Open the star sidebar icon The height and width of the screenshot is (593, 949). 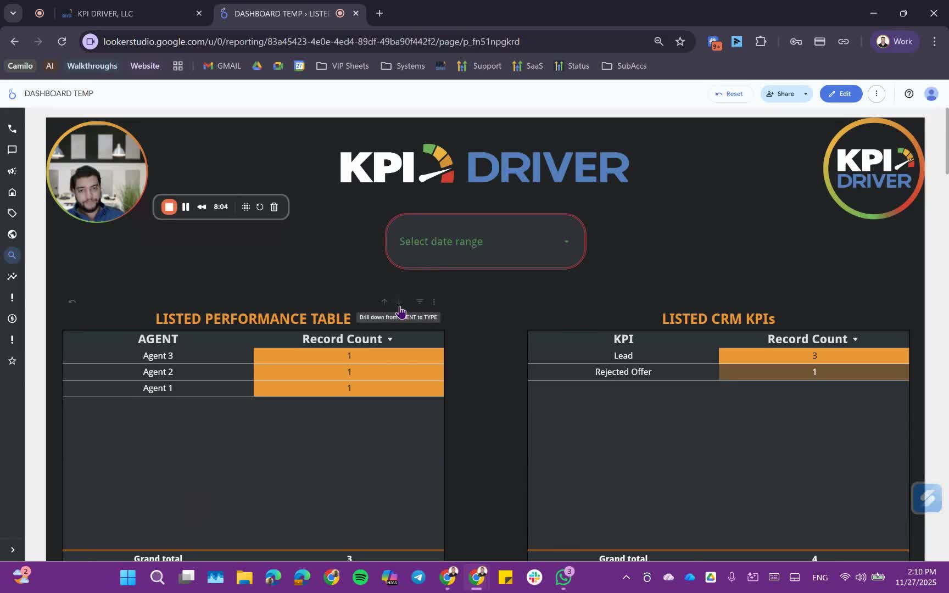(12, 361)
